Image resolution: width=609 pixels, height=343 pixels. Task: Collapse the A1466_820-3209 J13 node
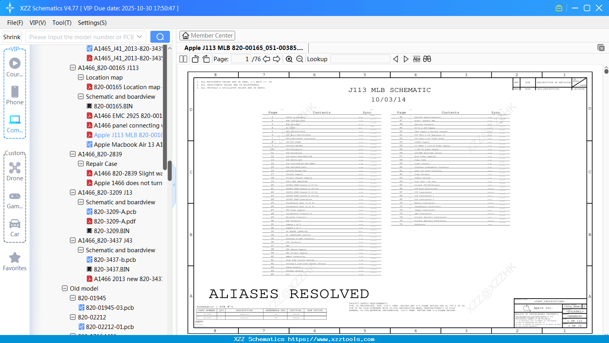pos(73,193)
